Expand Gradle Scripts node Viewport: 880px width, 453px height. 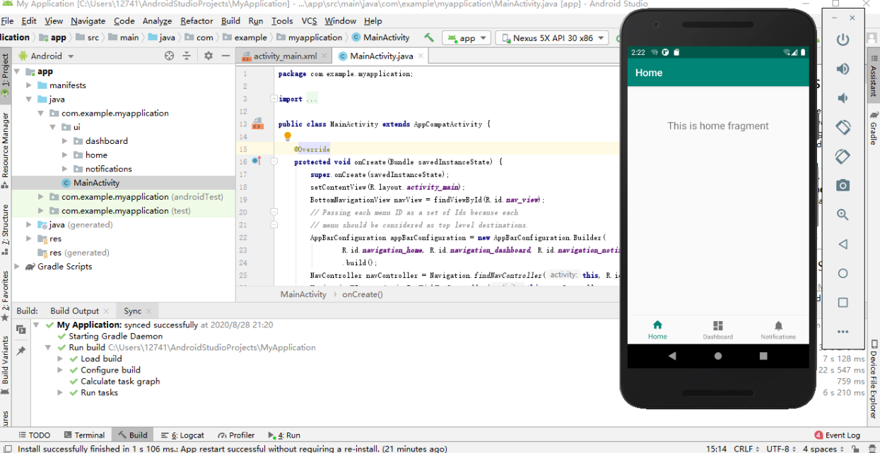(17, 267)
